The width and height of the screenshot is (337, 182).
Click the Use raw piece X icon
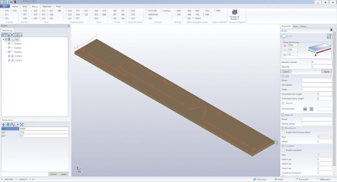[311, 109]
